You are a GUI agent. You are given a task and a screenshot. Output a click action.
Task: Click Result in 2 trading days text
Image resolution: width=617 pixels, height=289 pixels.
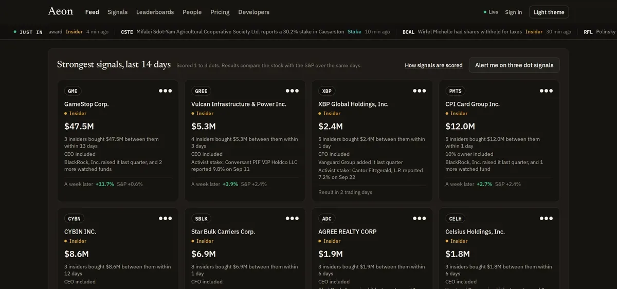click(x=345, y=192)
